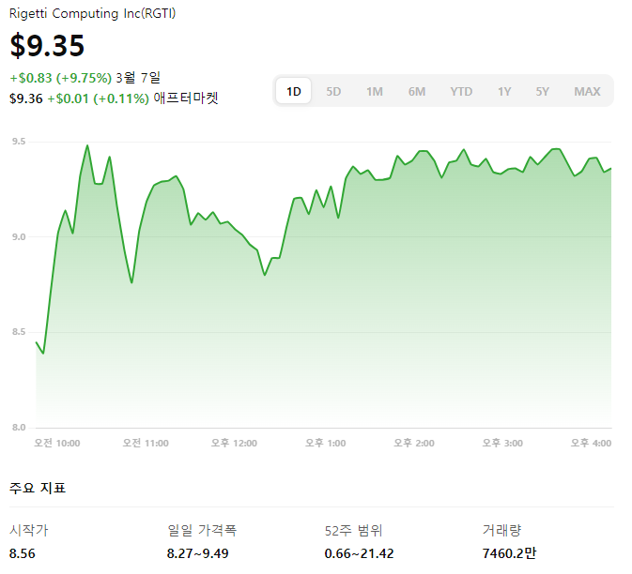Click the Rigetti Computing Inc(RGTI) title

pyautogui.click(x=92, y=13)
